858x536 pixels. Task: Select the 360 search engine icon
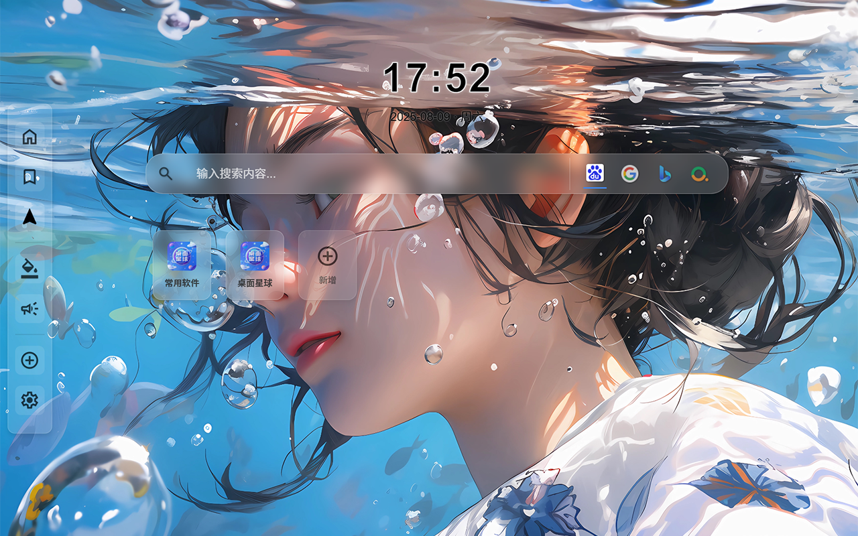point(699,174)
